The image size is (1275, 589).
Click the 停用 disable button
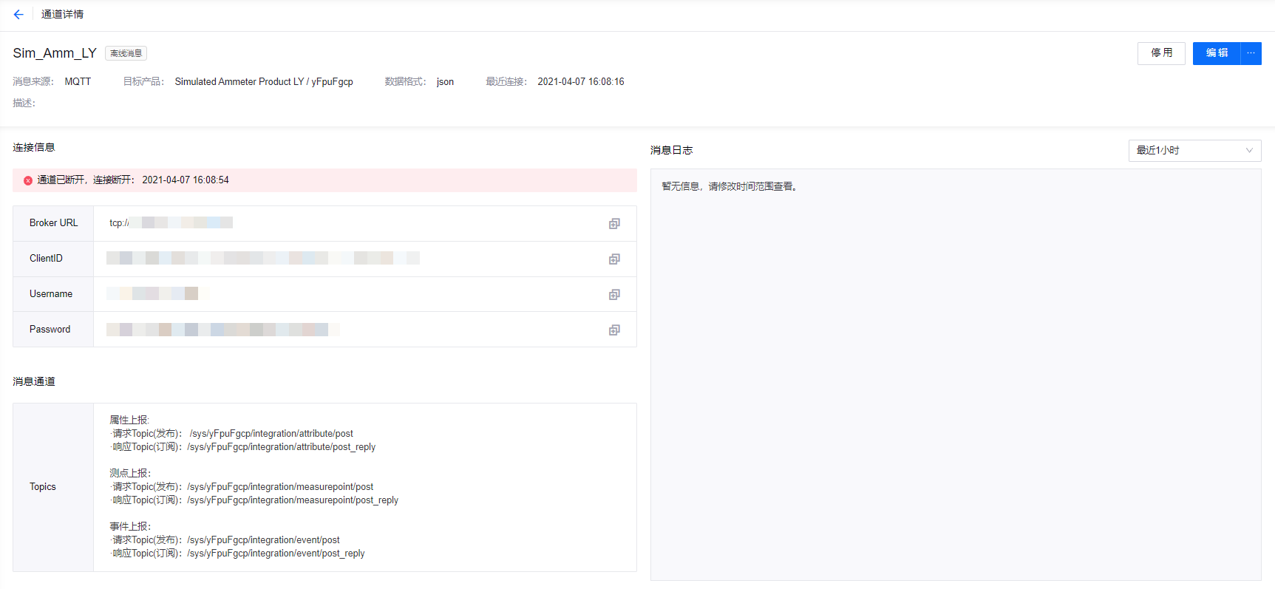point(1161,53)
